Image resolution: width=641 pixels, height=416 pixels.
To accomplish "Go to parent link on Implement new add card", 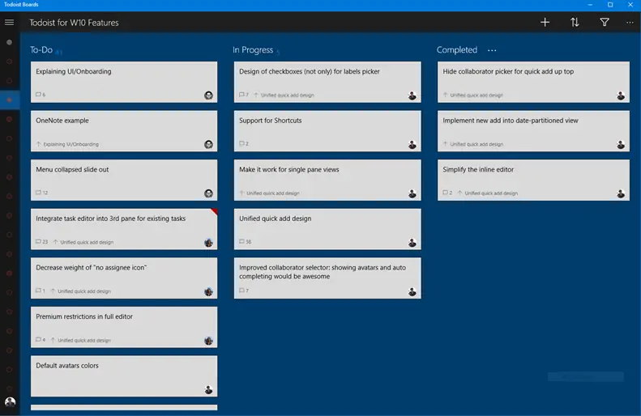I will click(473, 144).
